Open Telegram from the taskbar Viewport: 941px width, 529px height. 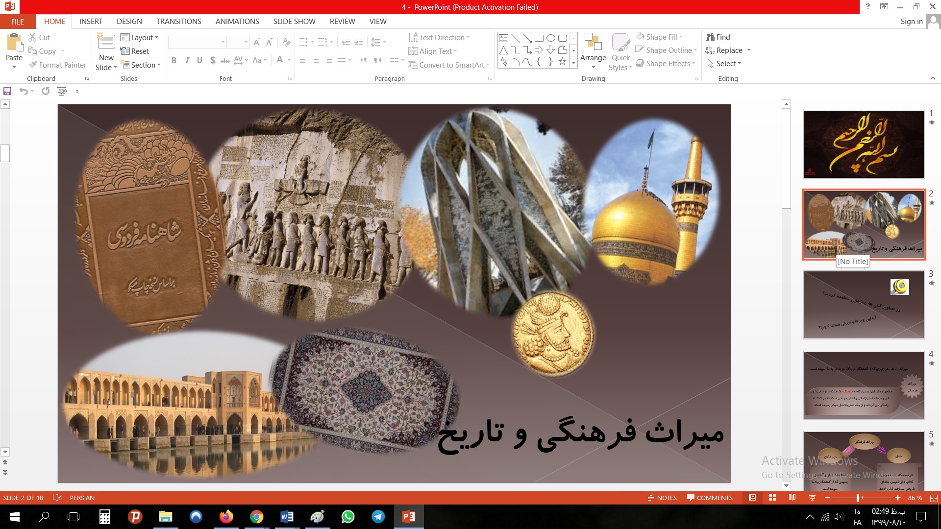pos(378,517)
